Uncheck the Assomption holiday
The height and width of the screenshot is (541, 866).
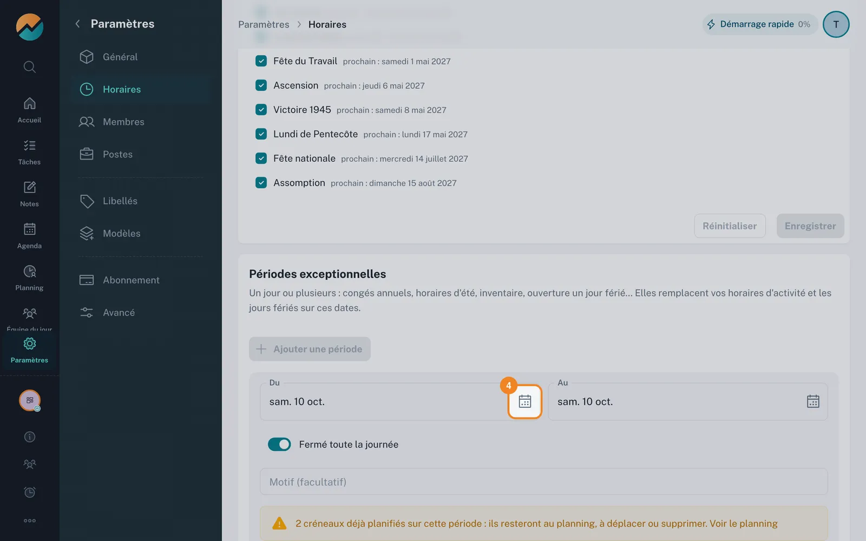(261, 183)
